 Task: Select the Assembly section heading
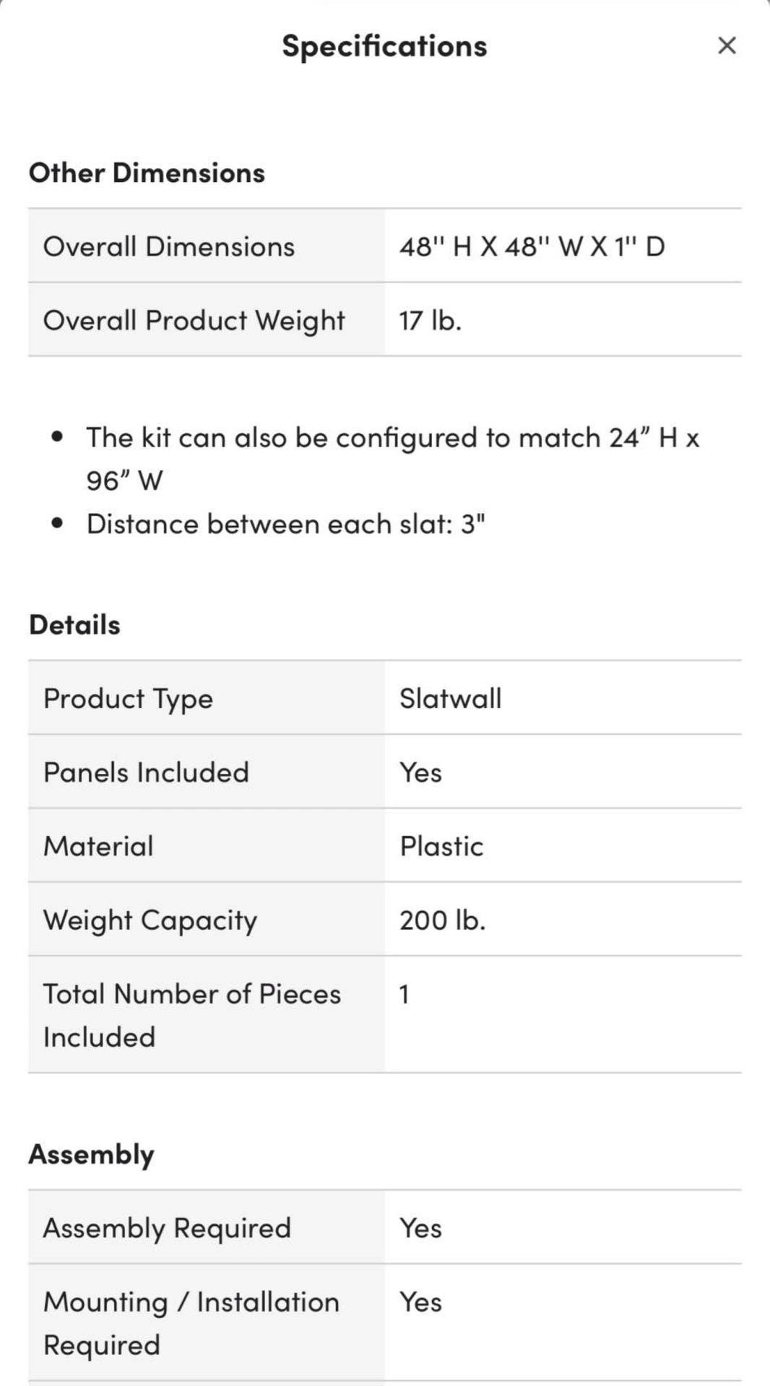91,1154
